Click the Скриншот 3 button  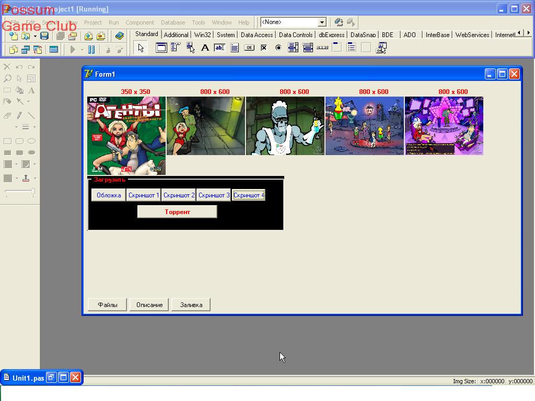[x=214, y=195]
